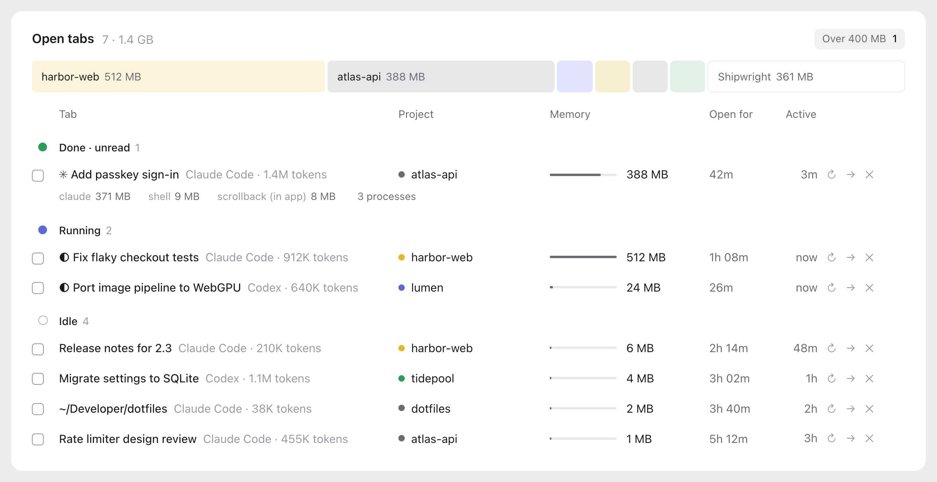Close Release notes for 2.3 tab
The width and height of the screenshot is (937, 482).
pos(869,348)
